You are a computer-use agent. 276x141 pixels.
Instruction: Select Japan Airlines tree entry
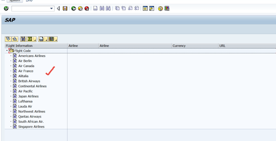tap(28, 96)
